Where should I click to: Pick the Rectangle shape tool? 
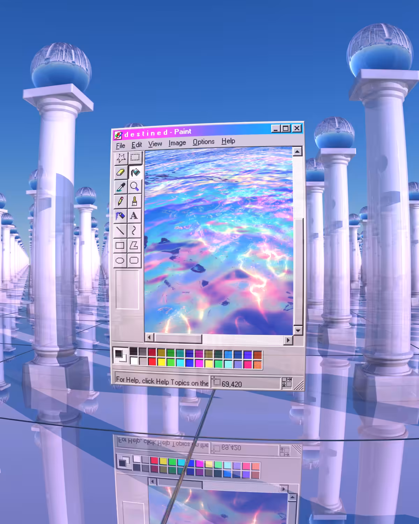[120, 245]
